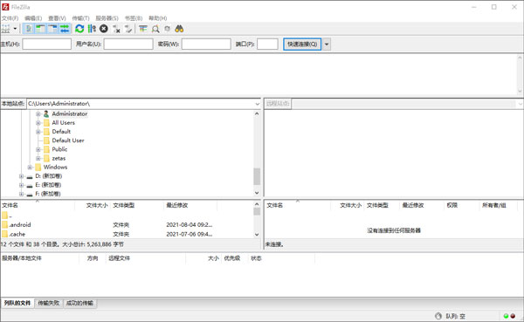Expand the Default folder node
Screen dimensions: 524x322
click(x=38, y=132)
